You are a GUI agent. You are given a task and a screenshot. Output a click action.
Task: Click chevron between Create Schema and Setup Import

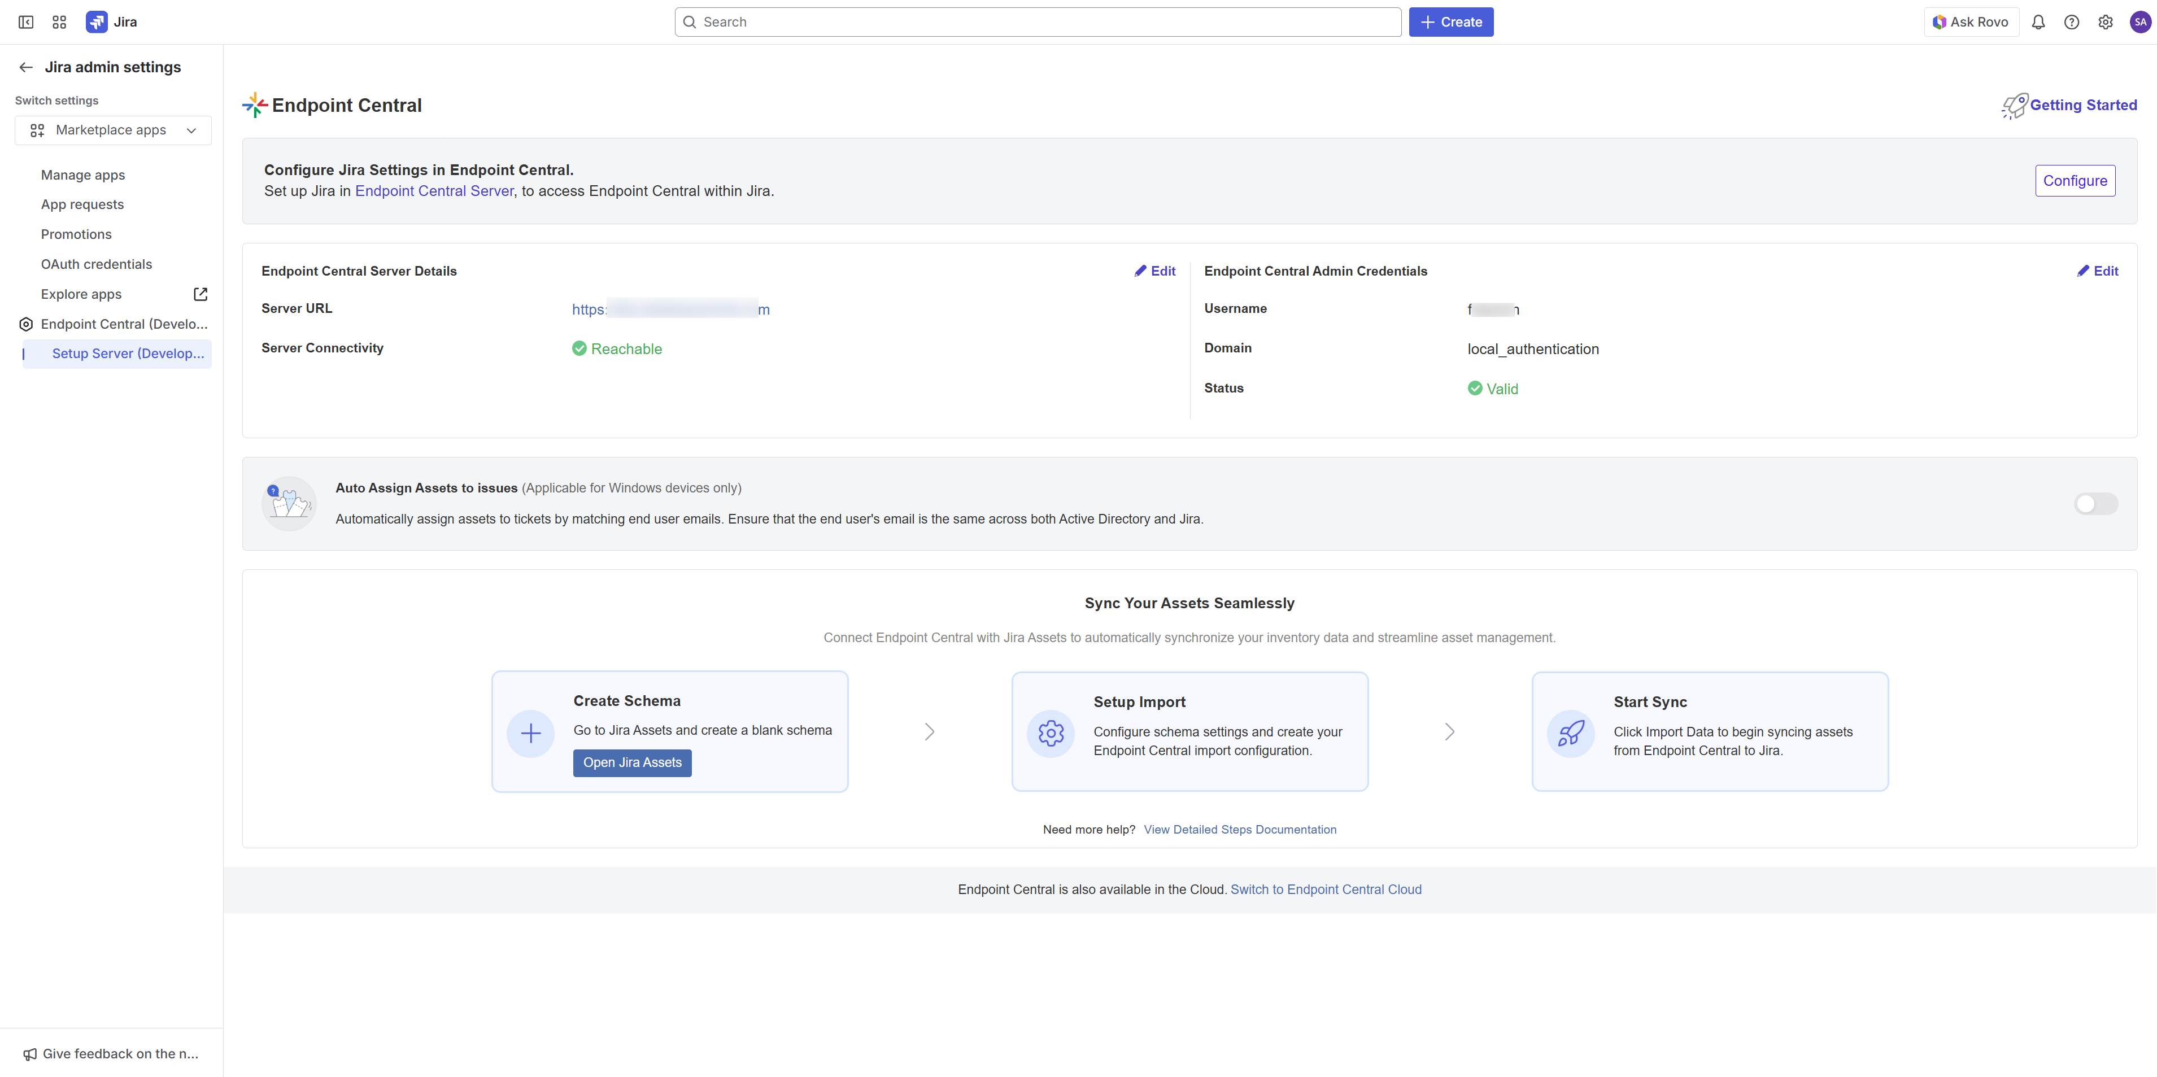[930, 731]
